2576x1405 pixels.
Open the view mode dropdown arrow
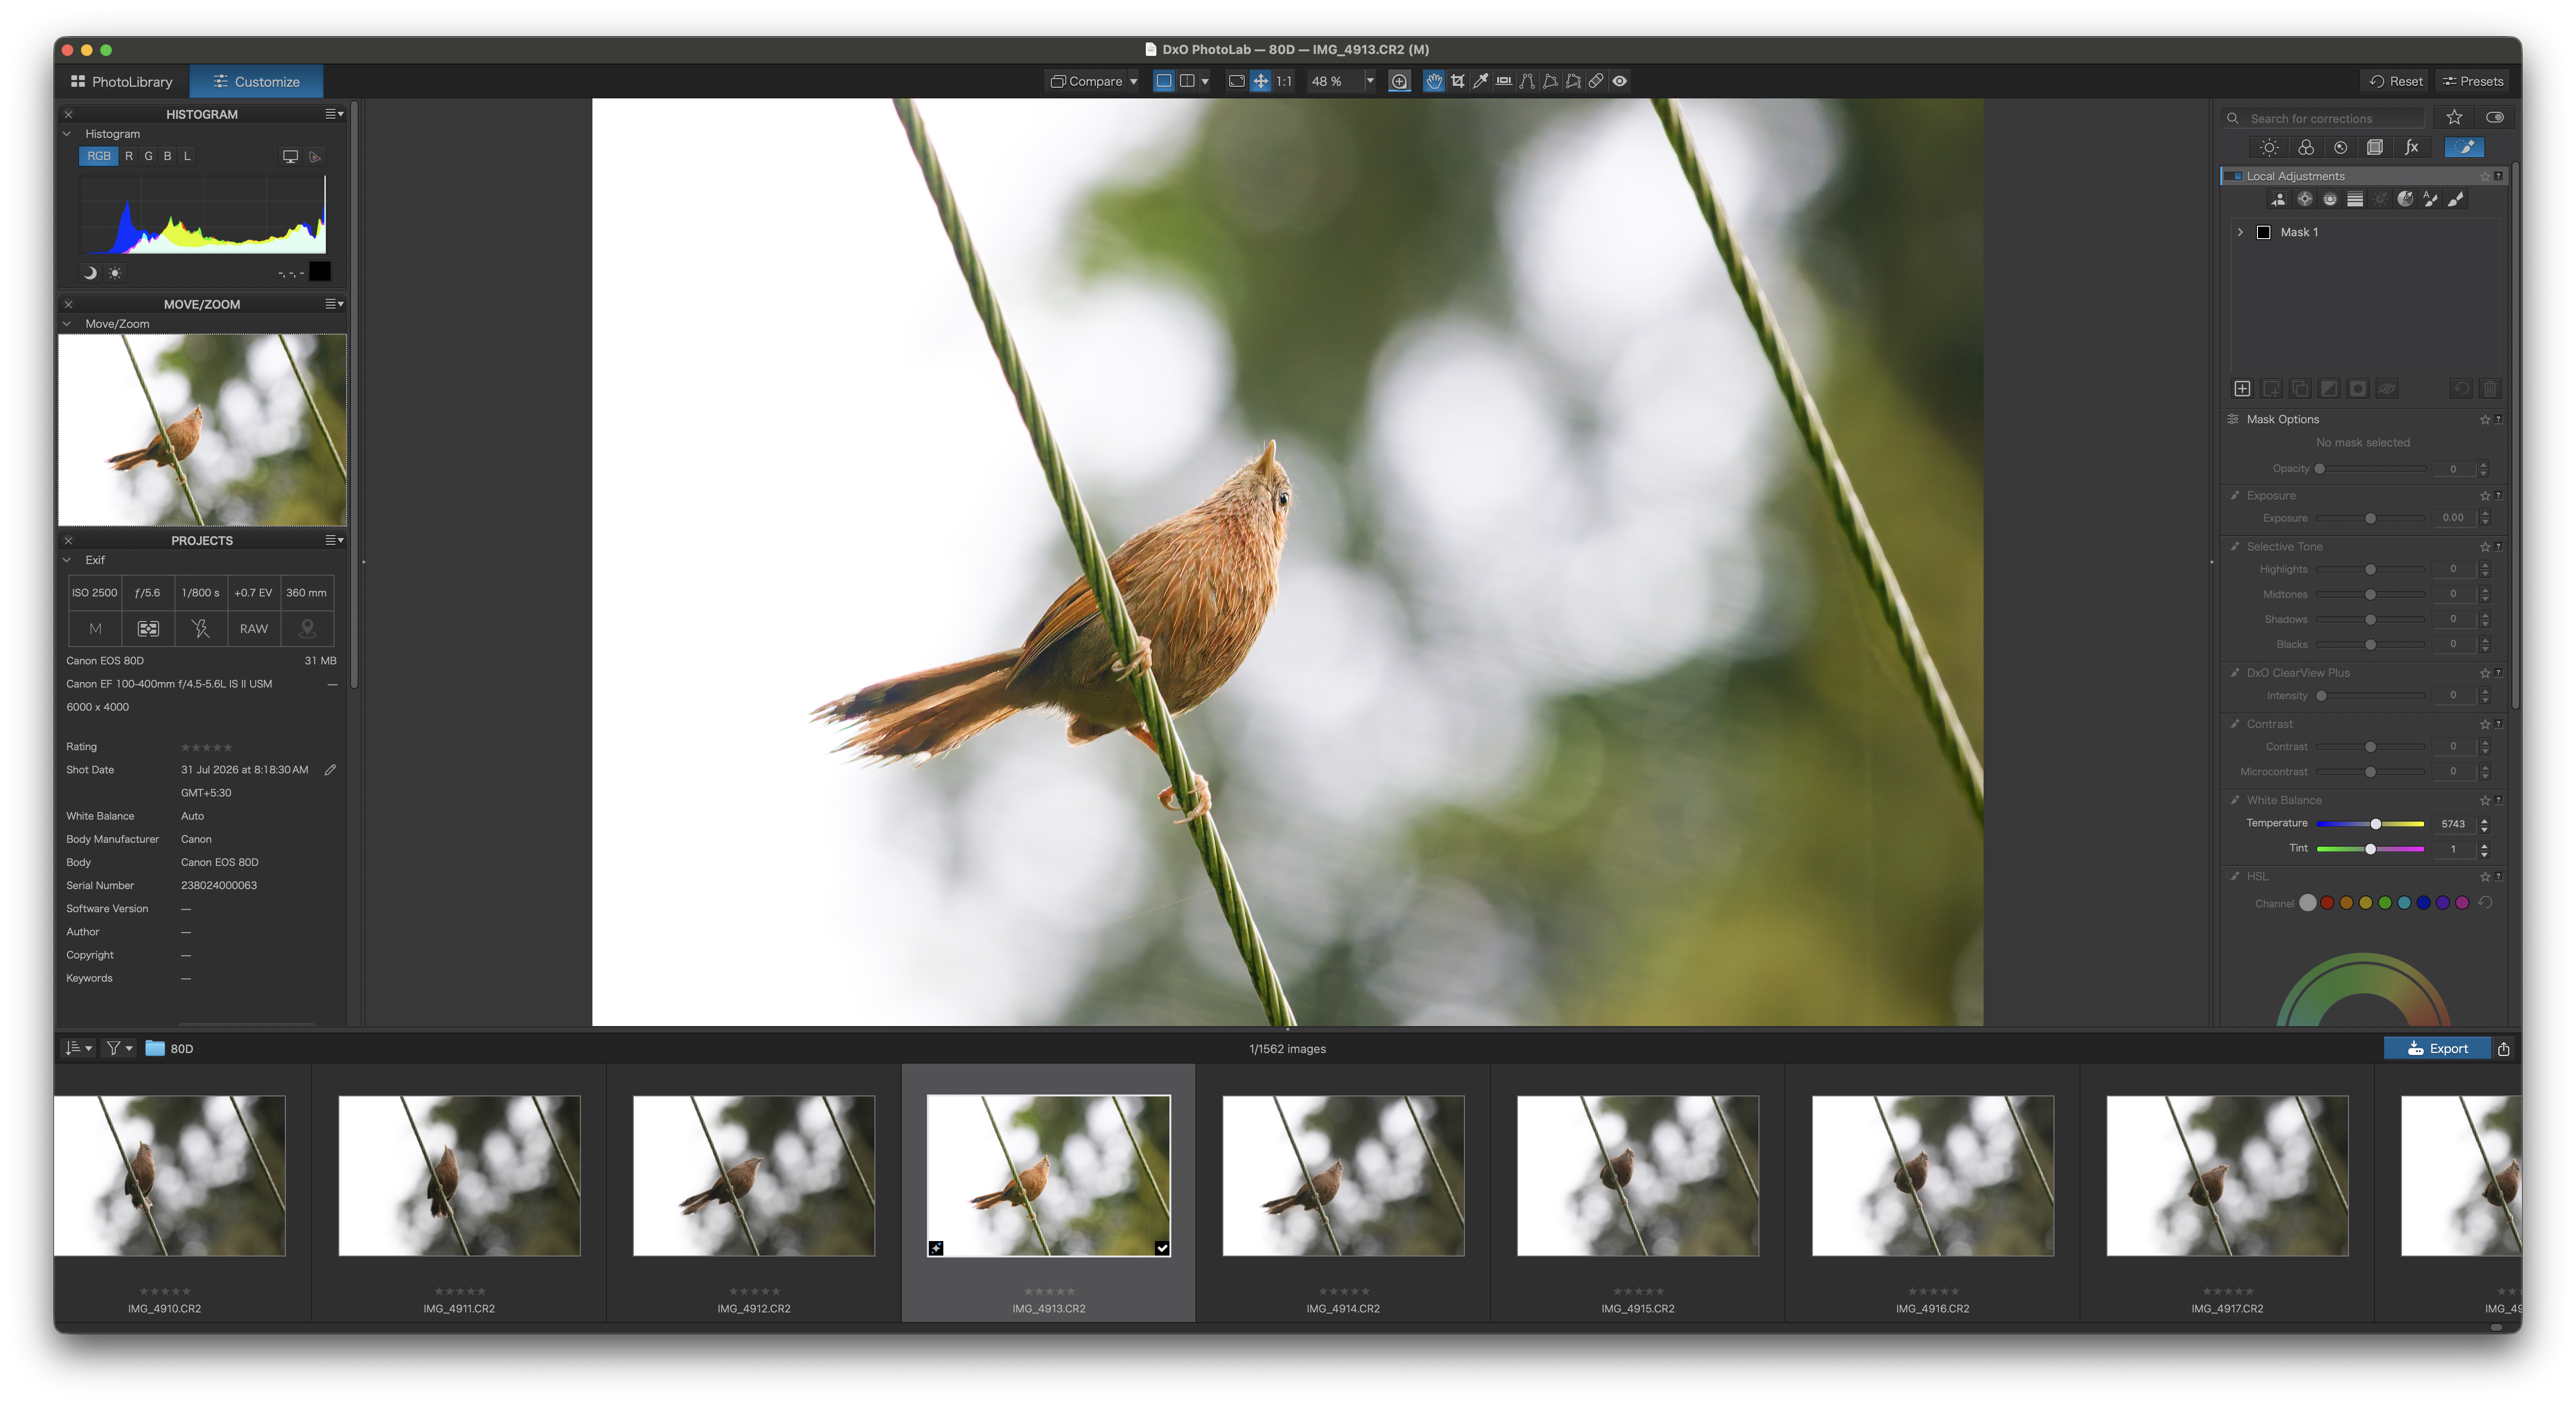[x=1205, y=82]
